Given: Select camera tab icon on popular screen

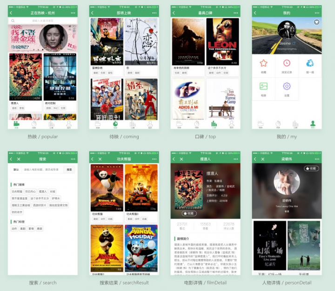Looking at the screenshot, I should coord(16,123).
